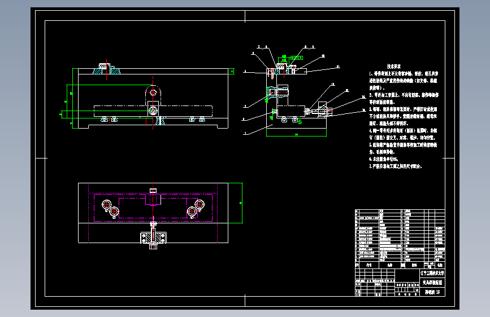This screenshot has height=317, width=490.
Task: Pick the upper bolt circle in the front view
Action: [x=153, y=93]
